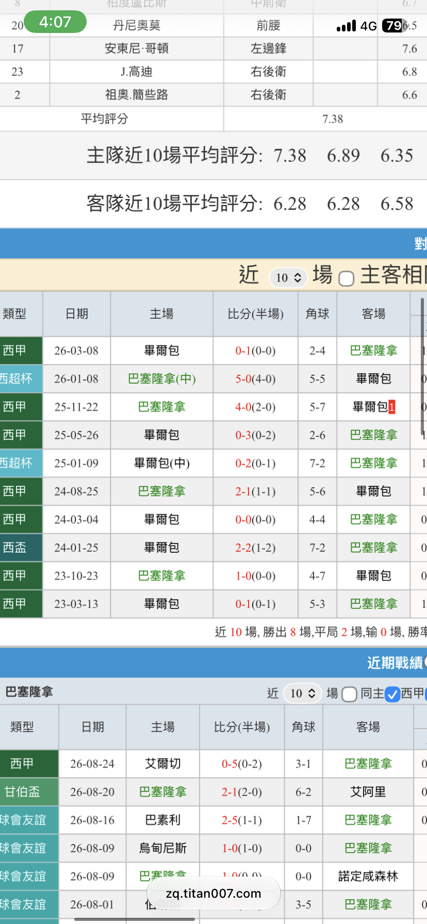This screenshot has height=924, width=427.
Task: Select 巴塞隆拿(中) home team on 26-01-08
Action: click(x=162, y=379)
